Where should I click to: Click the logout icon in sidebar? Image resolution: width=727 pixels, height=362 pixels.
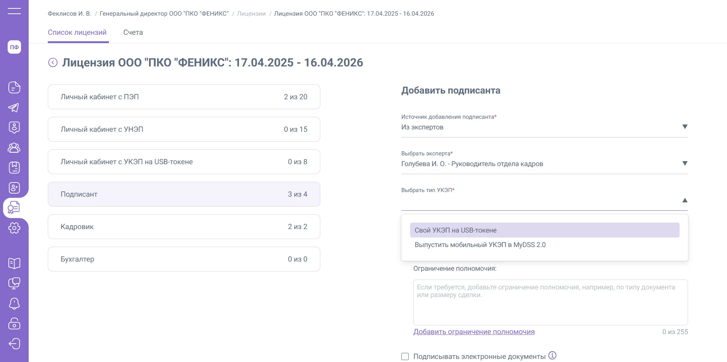click(x=14, y=344)
